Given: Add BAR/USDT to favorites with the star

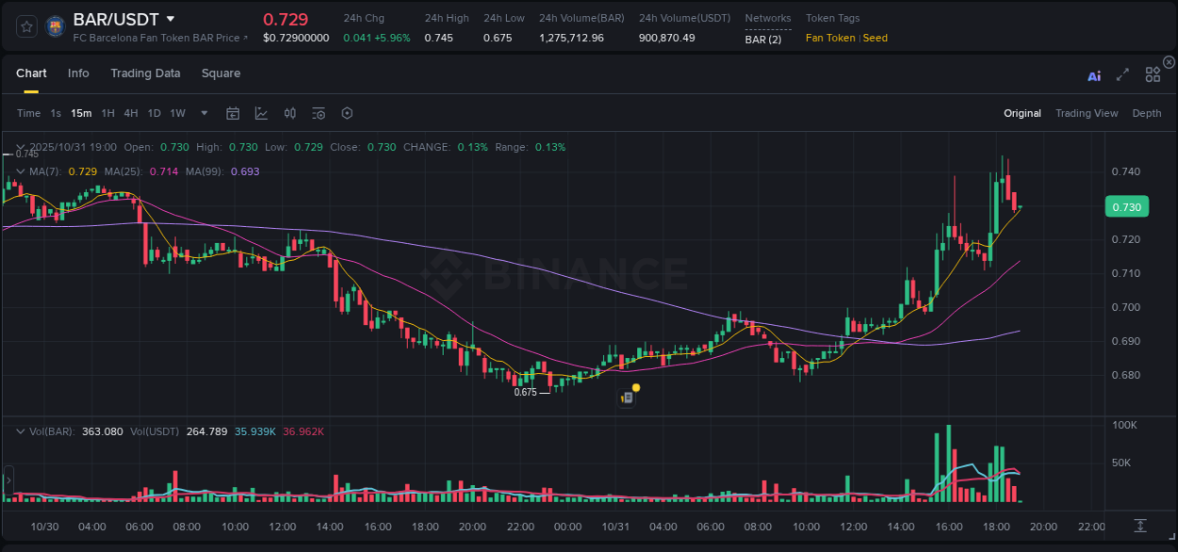Looking at the screenshot, I should (x=25, y=25).
